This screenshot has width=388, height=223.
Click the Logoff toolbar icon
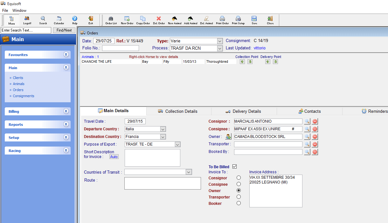[x=27, y=20]
